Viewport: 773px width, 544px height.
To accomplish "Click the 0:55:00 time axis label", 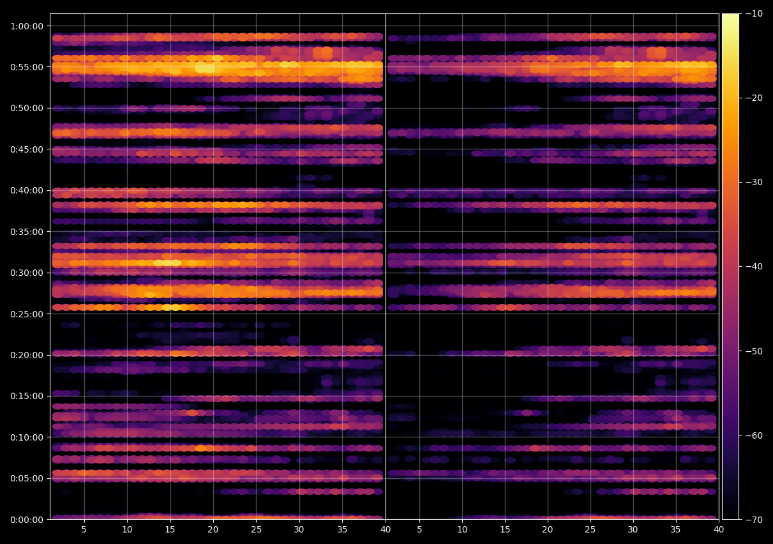I will (x=26, y=67).
